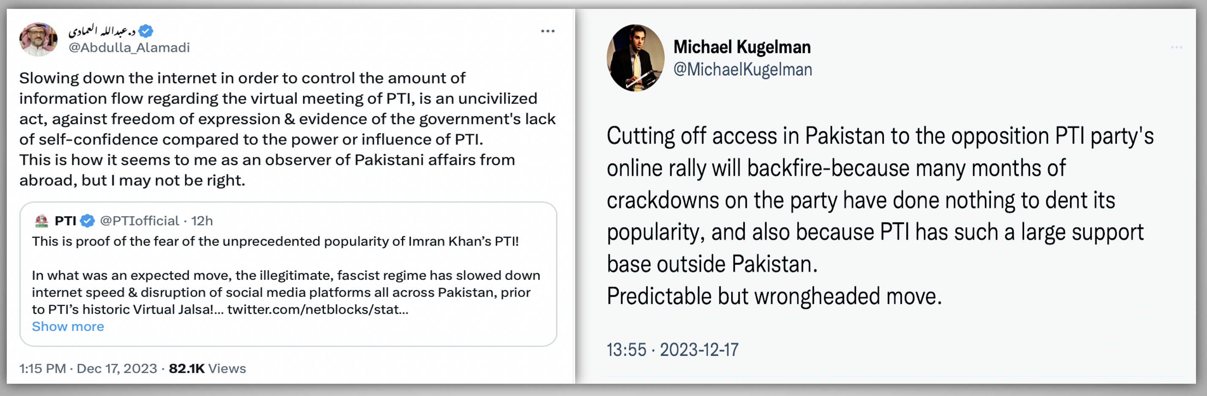Expand quoted tweet with Show more
1207x396 pixels.
pos(68,326)
